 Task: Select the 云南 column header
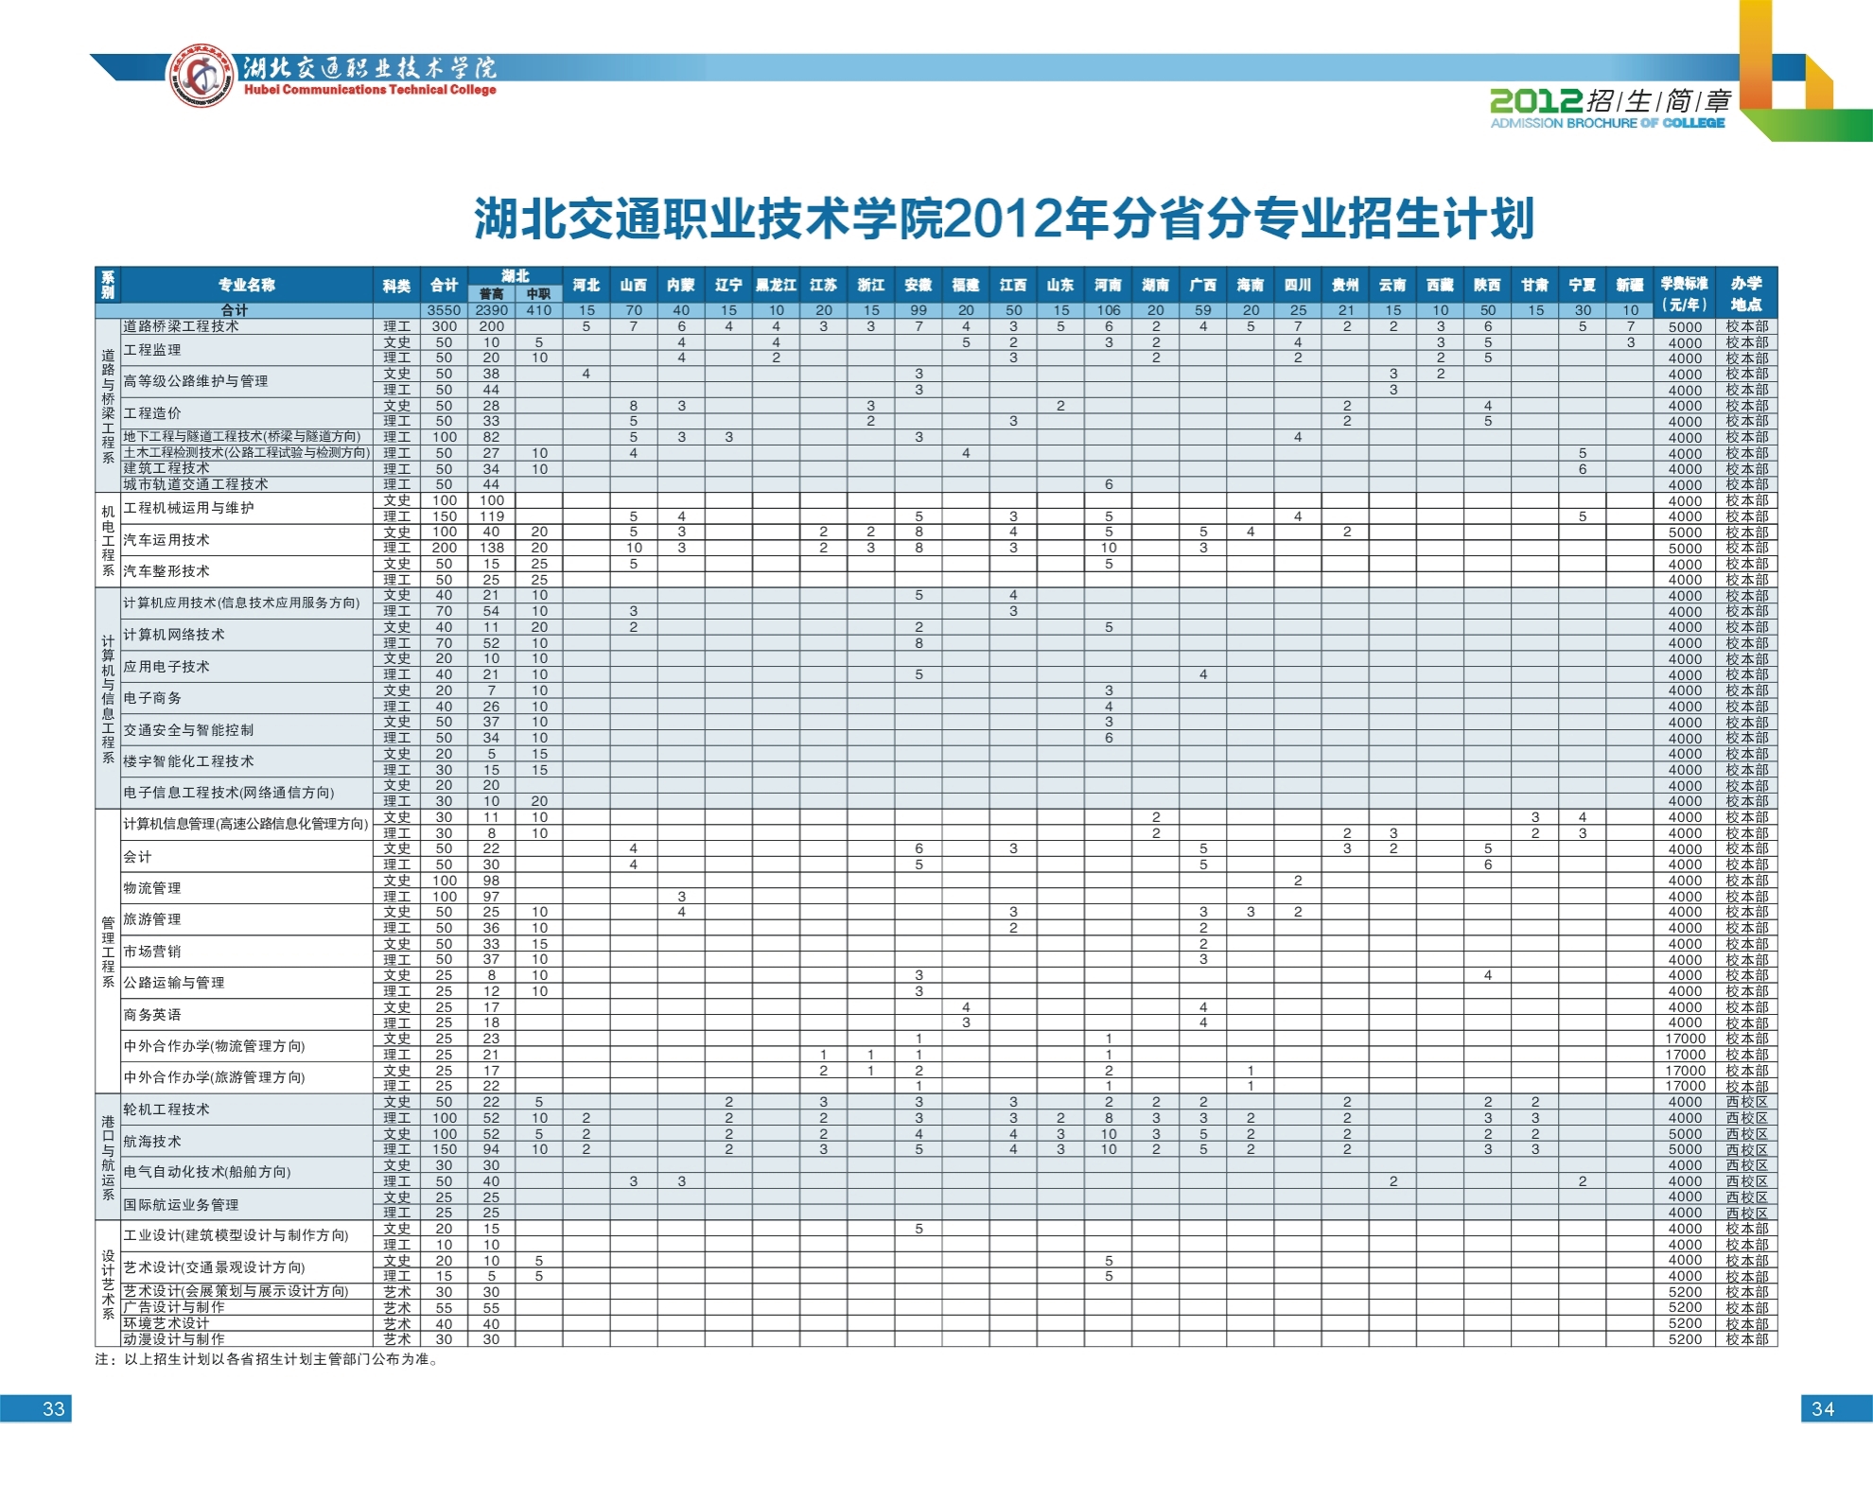1393,285
